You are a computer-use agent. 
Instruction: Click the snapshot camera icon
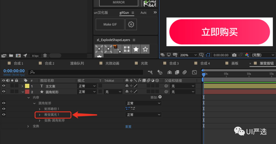(234, 55)
